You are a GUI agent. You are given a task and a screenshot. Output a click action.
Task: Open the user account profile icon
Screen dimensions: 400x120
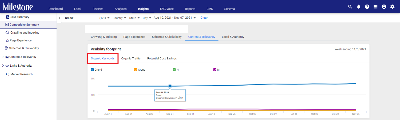click(384, 7)
